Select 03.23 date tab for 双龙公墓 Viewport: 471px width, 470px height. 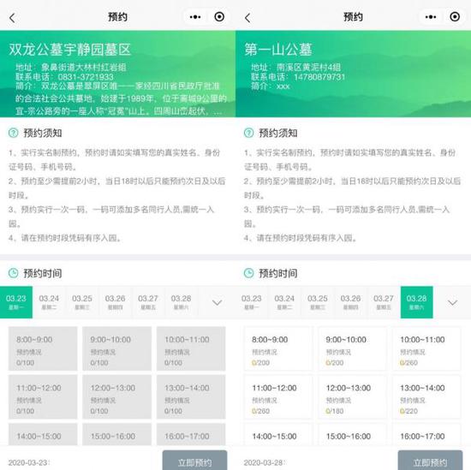(x=16, y=302)
